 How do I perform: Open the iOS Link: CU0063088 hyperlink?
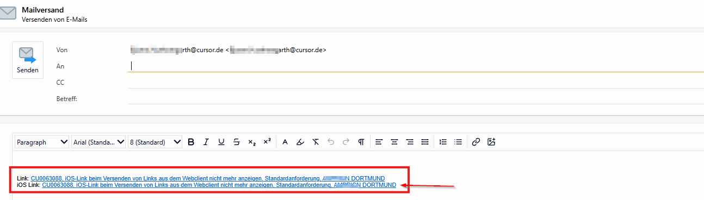219,185
